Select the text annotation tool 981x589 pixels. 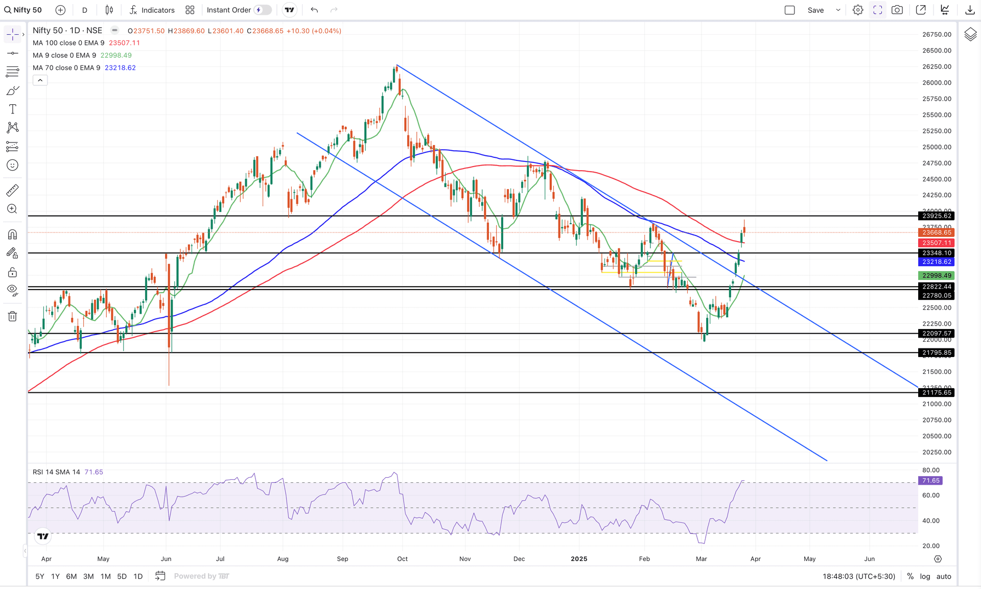(x=12, y=109)
